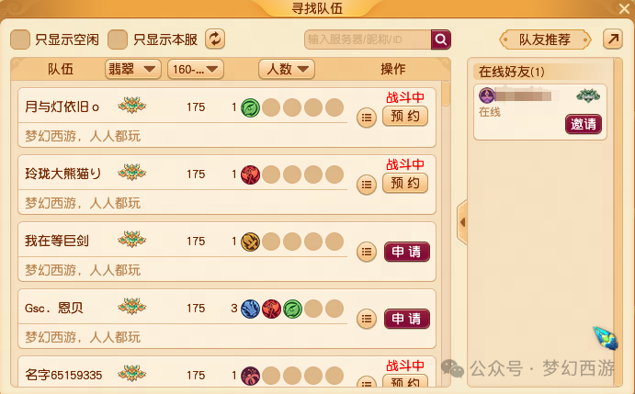Select the 在线好友(1) header
This screenshot has height=394, width=635.
(x=512, y=72)
